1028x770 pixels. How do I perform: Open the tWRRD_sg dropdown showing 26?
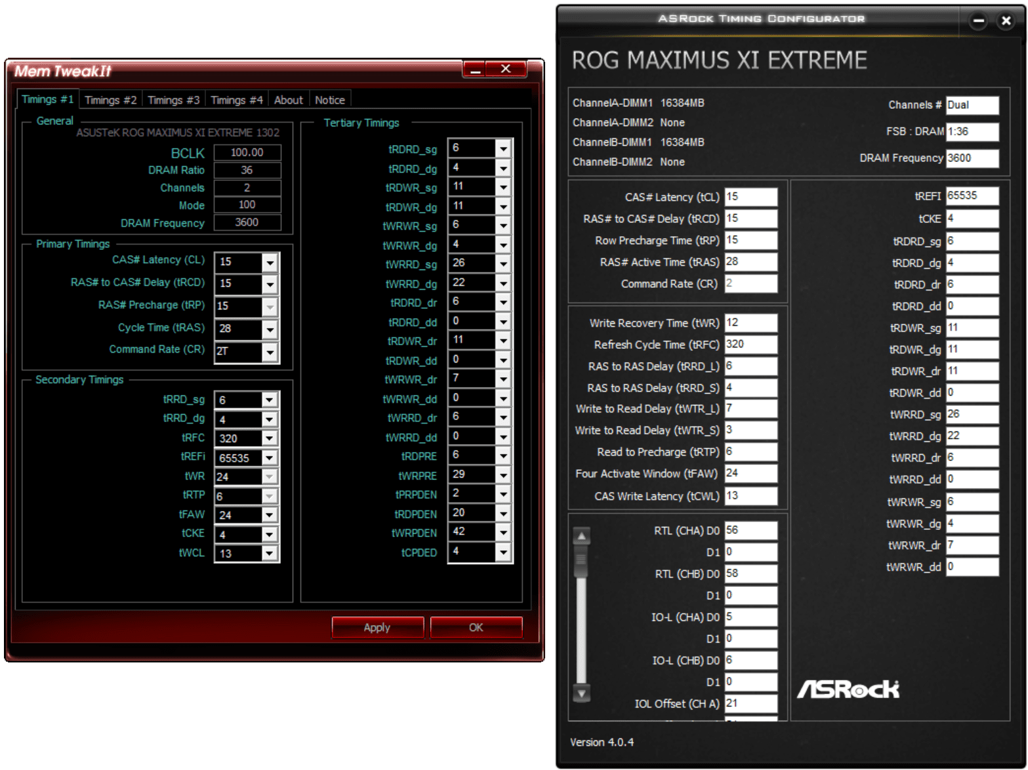503,264
